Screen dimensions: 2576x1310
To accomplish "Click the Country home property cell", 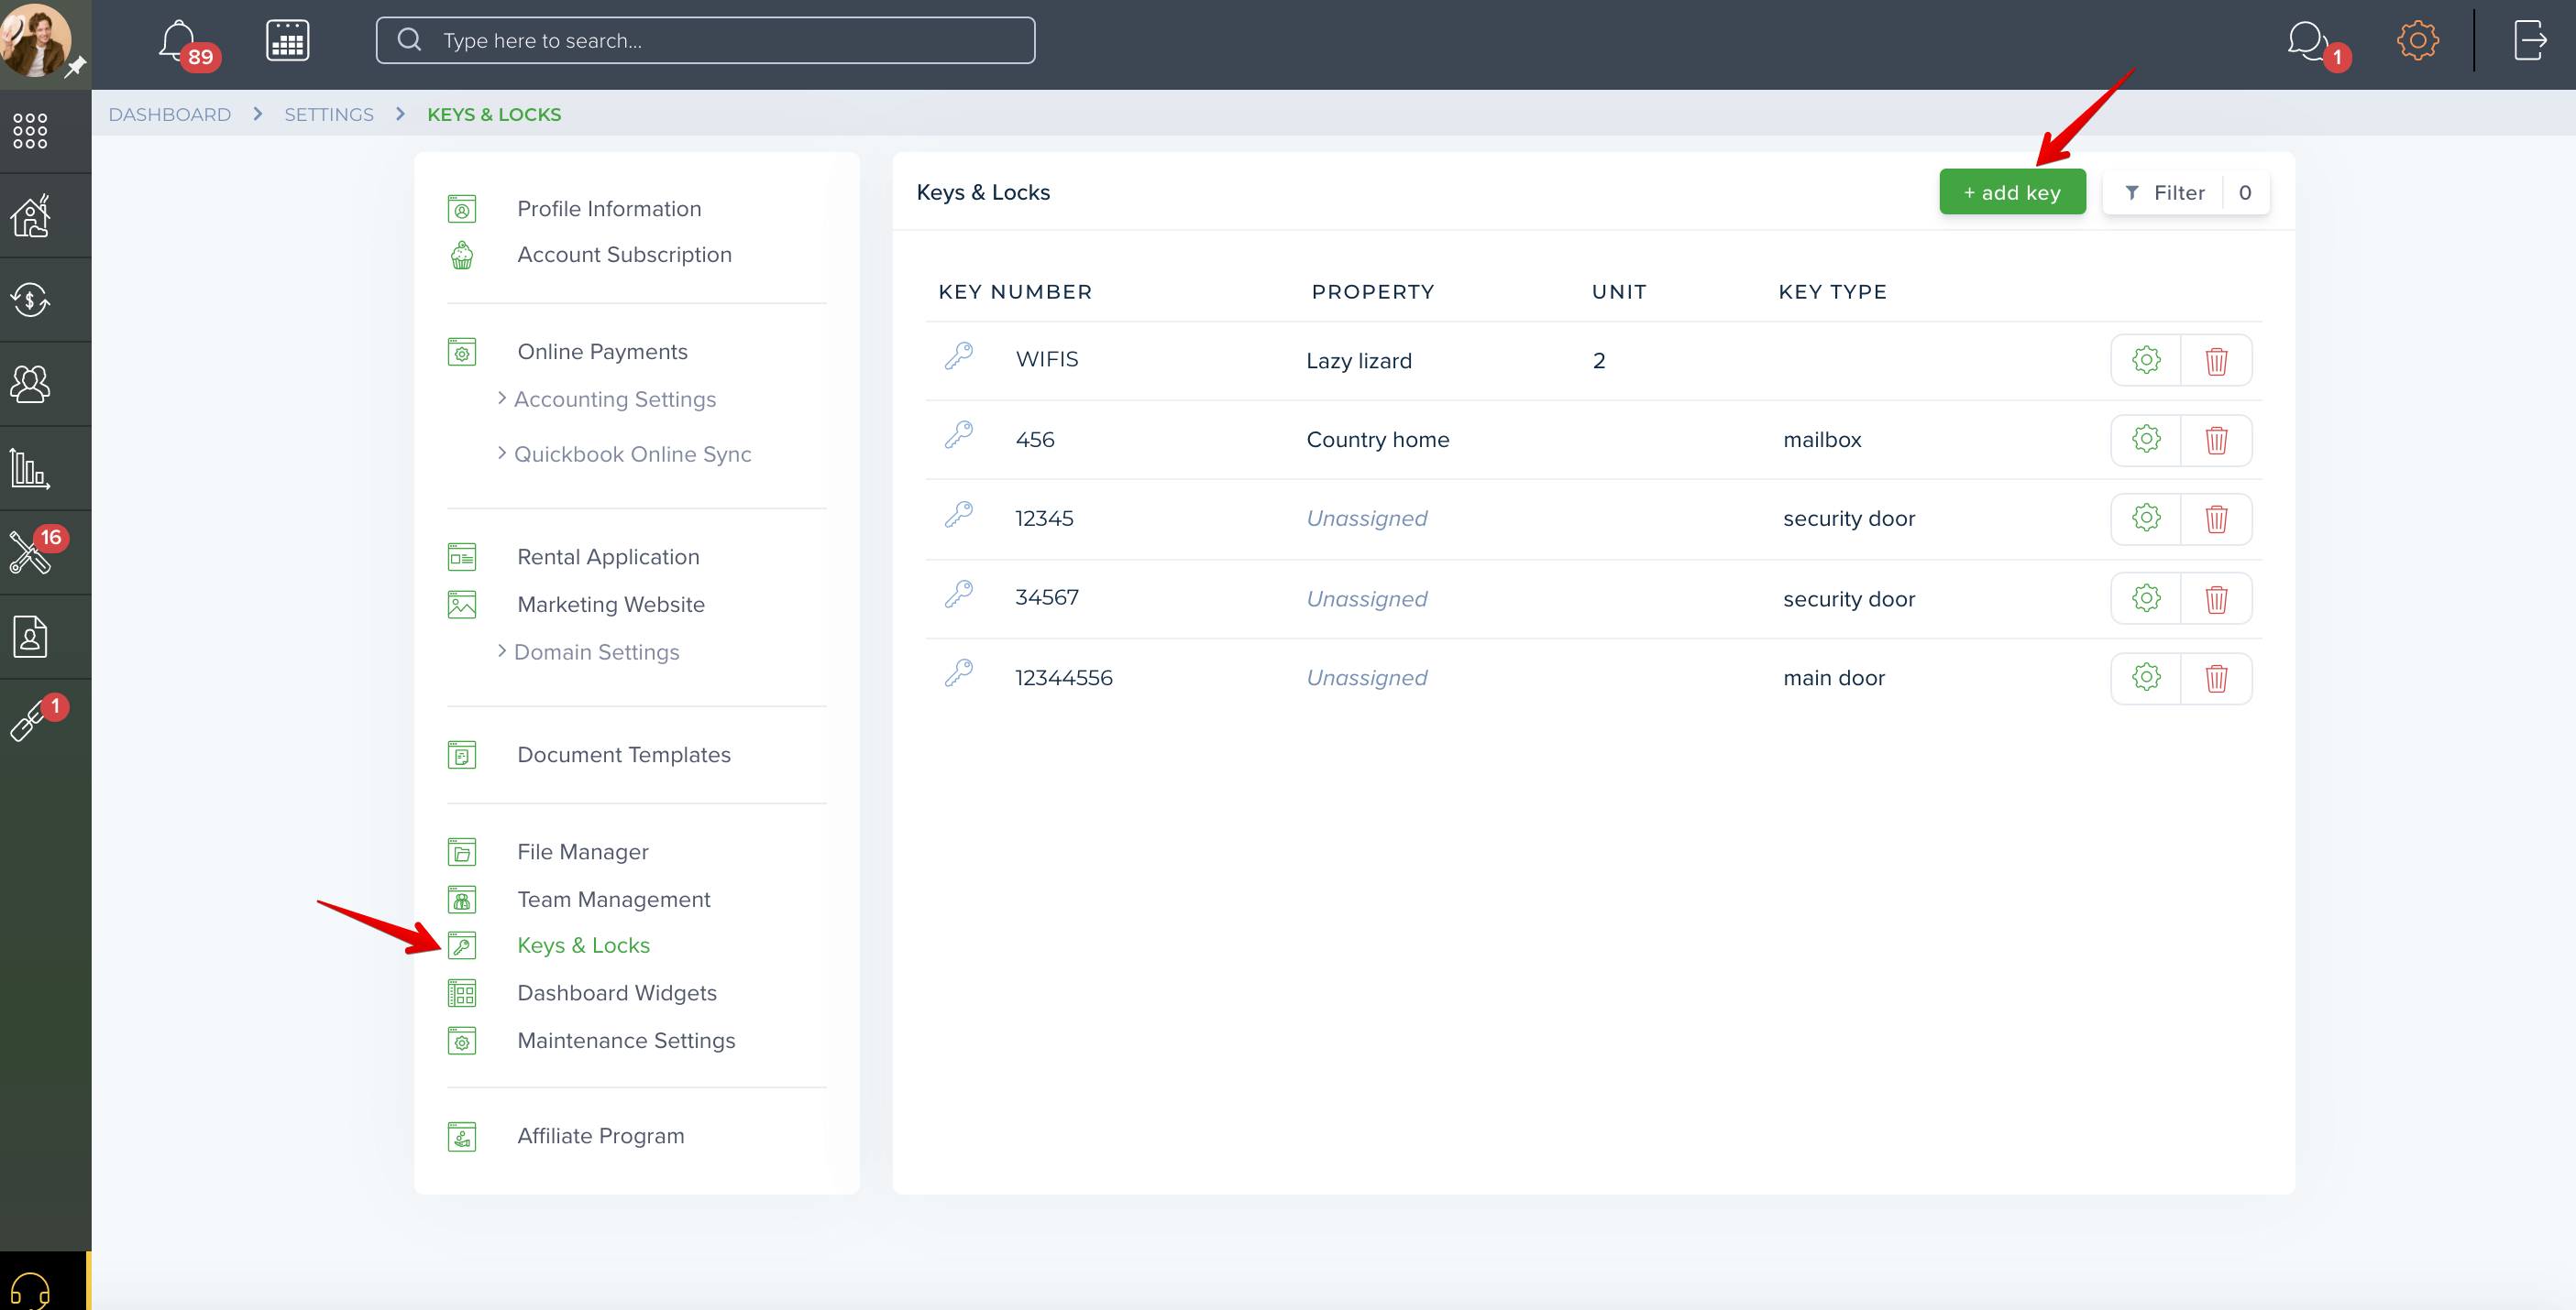I will [1377, 440].
